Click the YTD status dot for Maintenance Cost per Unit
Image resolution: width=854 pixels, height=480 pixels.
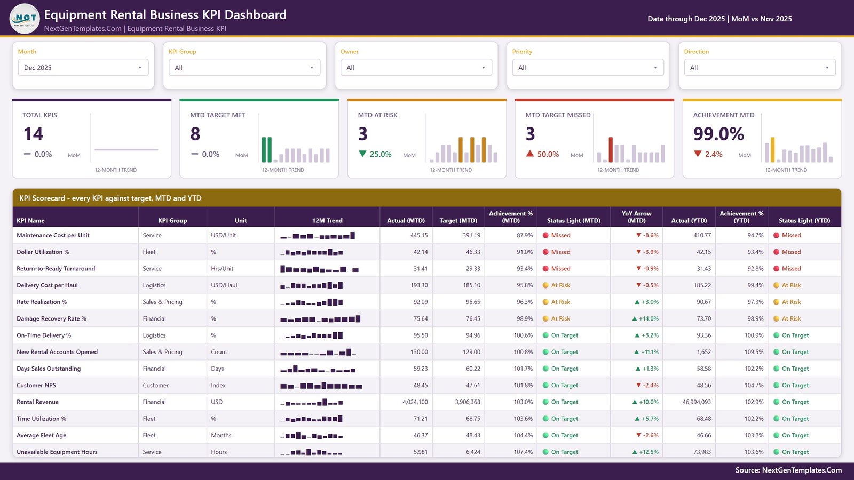coord(776,235)
